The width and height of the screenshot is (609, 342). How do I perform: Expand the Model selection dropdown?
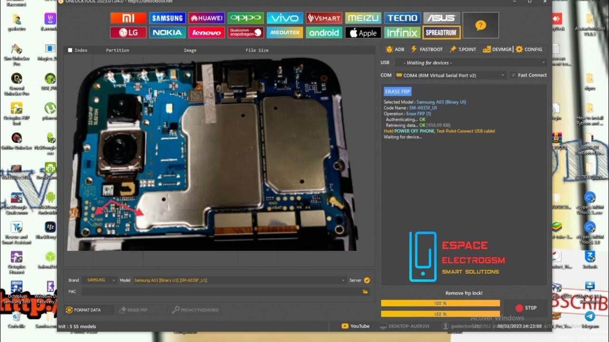(x=239, y=280)
